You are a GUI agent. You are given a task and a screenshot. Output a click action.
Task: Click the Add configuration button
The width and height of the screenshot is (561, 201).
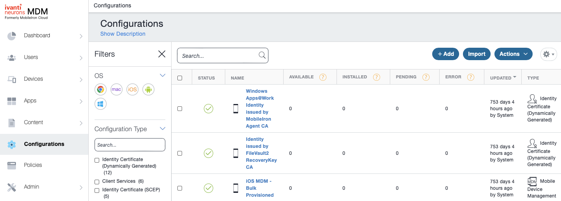pyautogui.click(x=445, y=54)
